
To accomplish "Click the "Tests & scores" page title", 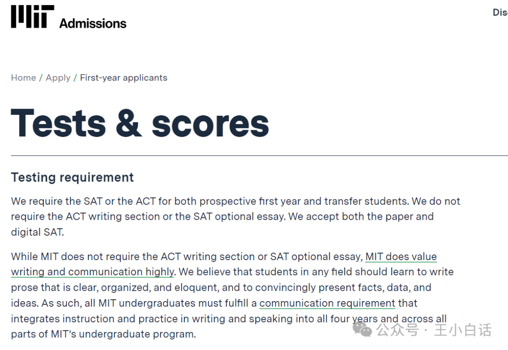I will click(x=140, y=123).
